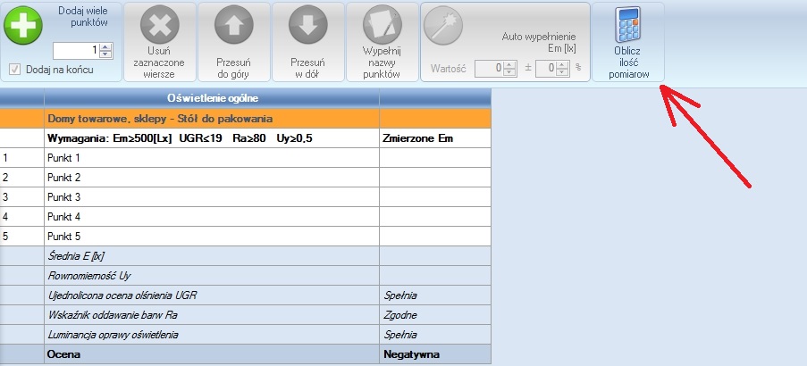
Task: Click the green plus add points icon
Action: tap(22, 27)
